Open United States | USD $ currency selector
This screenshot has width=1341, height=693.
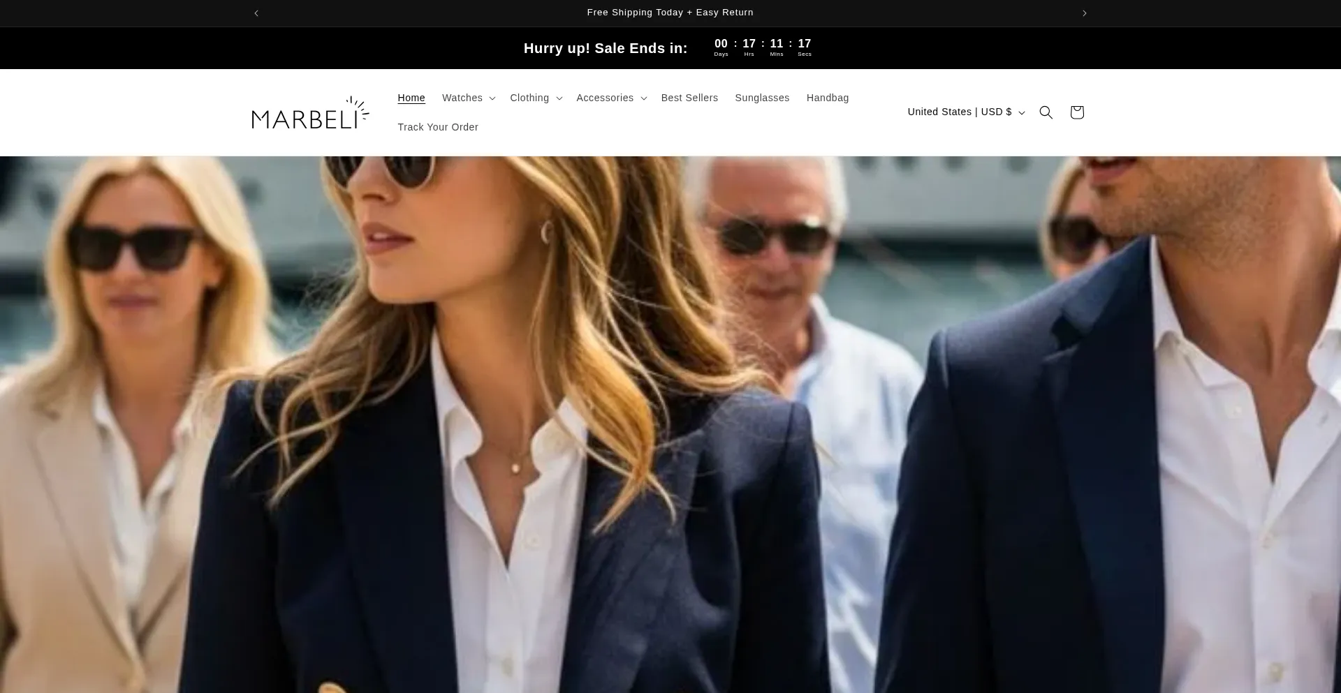(965, 112)
